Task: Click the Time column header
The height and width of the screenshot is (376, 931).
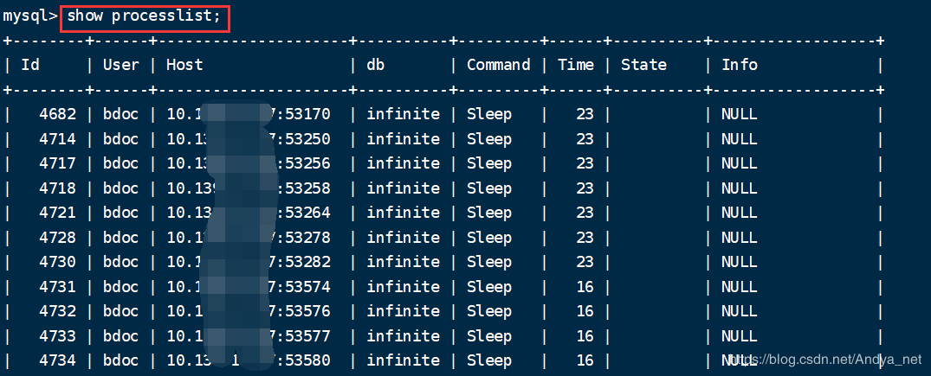Action: pos(576,65)
